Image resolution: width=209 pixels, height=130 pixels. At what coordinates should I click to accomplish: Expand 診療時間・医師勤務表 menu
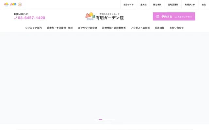click(114, 28)
